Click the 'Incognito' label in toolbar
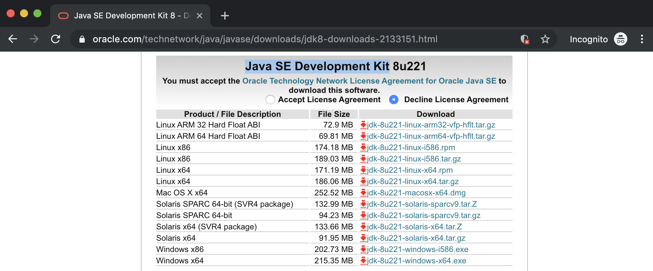This screenshot has height=271, width=653. (589, 39)
